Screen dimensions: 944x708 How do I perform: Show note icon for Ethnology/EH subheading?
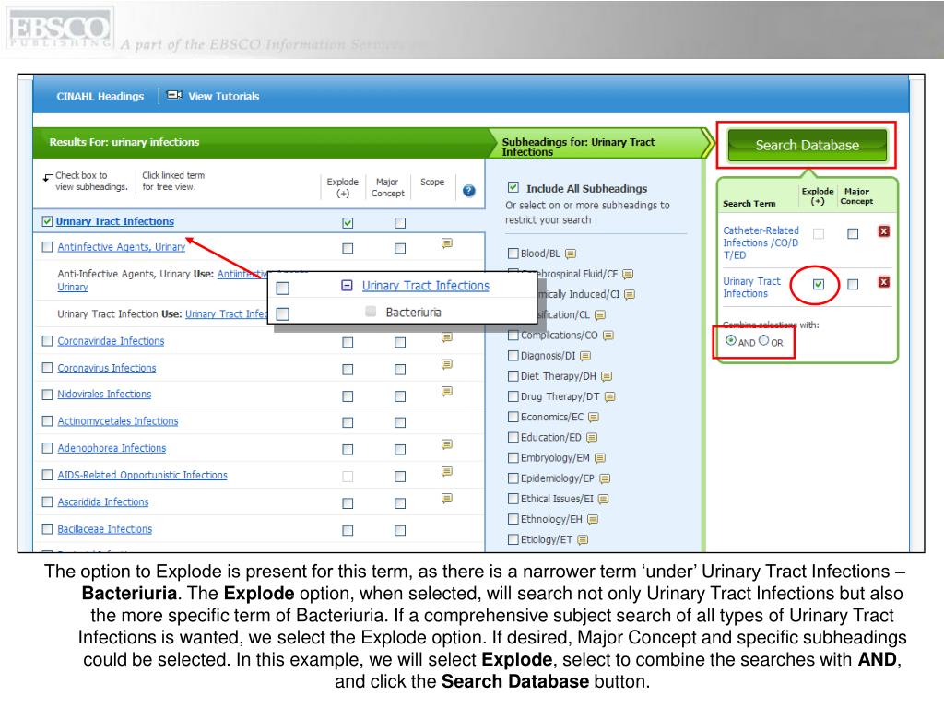593,520
